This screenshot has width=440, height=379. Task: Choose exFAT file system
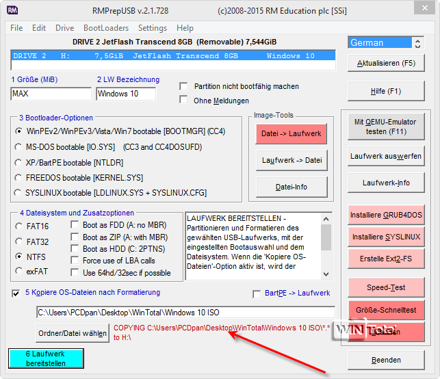tap(18, 271)
